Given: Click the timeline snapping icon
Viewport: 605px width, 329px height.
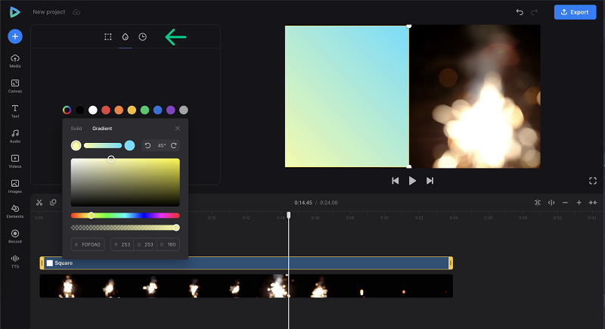Looking at the screenshot, I should pyautogui.click(x=538, y=203).
